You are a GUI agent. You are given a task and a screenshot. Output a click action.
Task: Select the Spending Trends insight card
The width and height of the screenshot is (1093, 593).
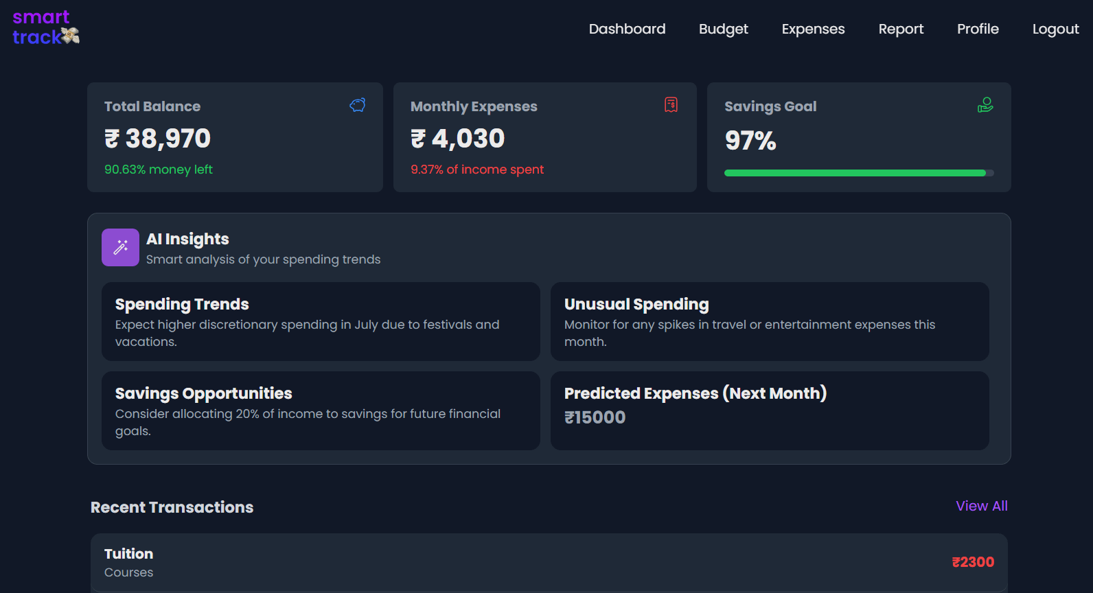(321, 321)
